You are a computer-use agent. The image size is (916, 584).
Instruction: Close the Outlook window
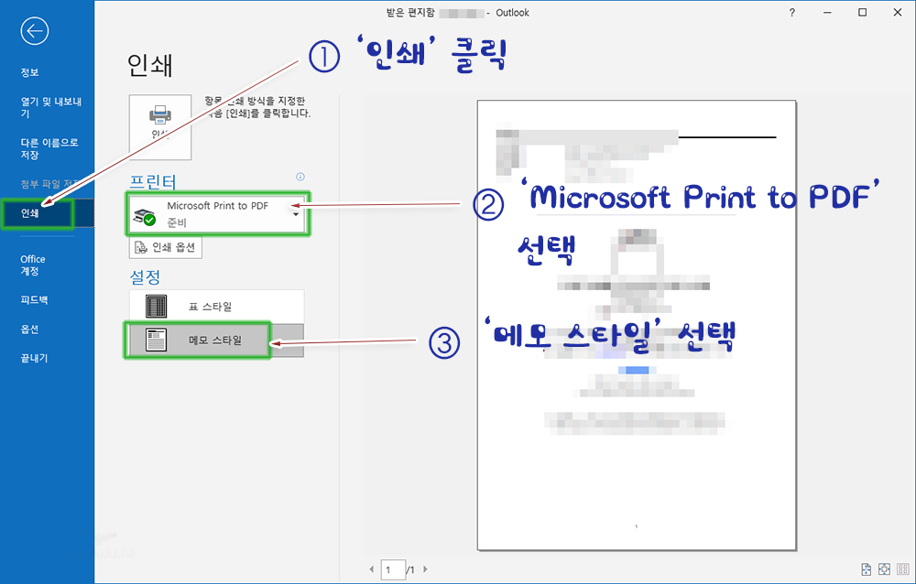point(898,12)
